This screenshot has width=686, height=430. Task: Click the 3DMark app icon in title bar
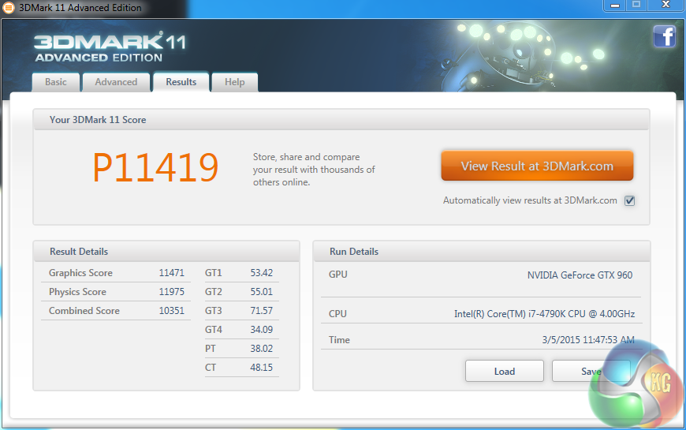(8, 7)
